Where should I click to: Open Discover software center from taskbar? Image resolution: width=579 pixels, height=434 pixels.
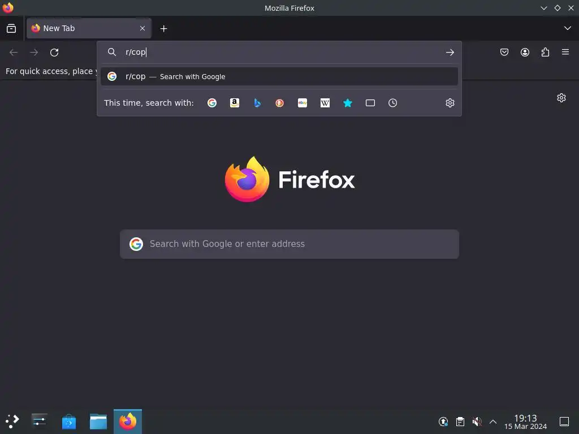(69, 422)
